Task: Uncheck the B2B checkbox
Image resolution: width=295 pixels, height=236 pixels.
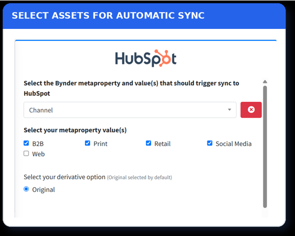Action: (26, 143)
